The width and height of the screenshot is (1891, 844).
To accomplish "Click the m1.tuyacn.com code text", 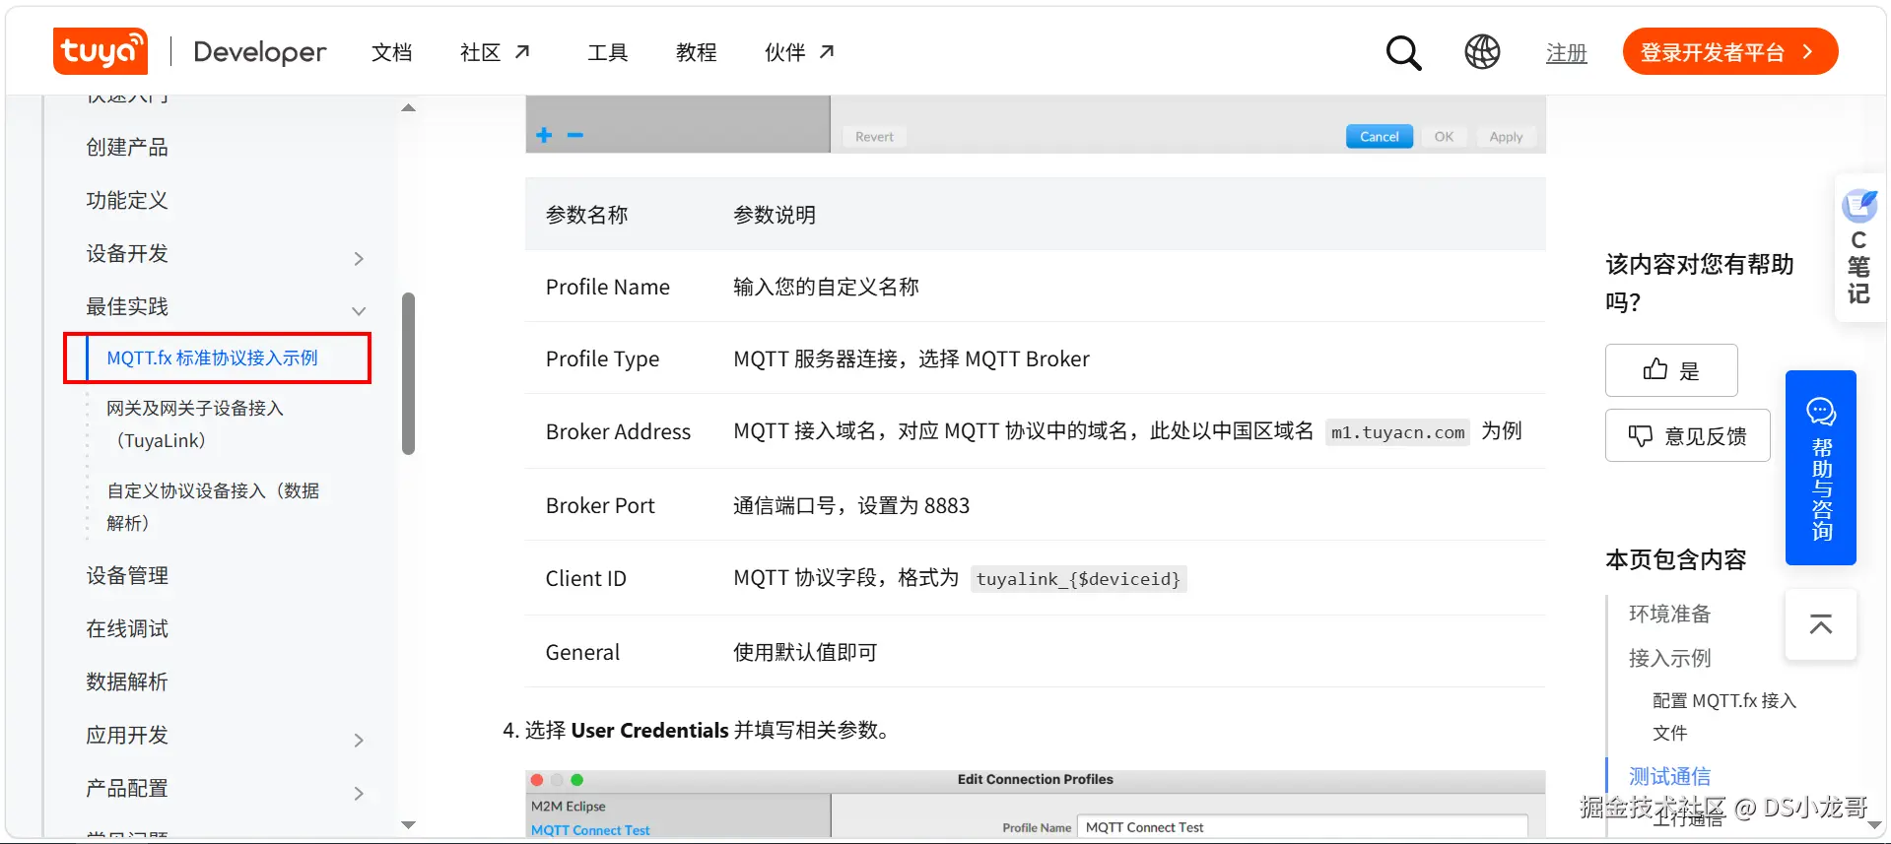I will click(1397, 432).
